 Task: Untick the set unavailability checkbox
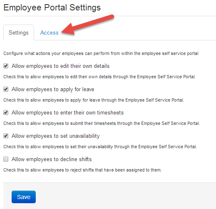pos(6,136)
